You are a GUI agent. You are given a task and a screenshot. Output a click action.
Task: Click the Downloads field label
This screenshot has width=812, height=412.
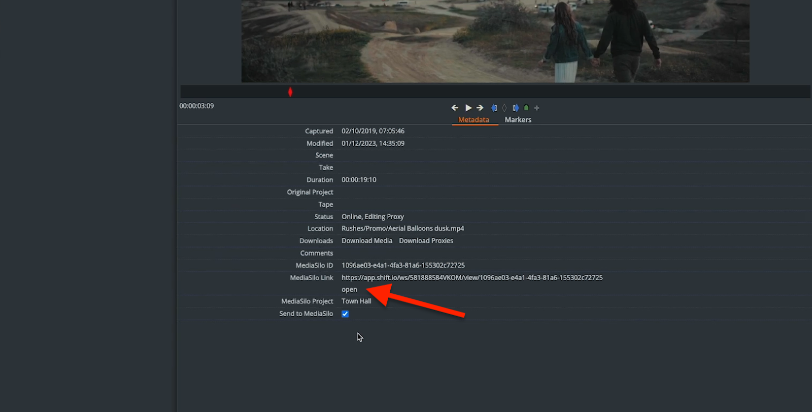tap(316, 241)
